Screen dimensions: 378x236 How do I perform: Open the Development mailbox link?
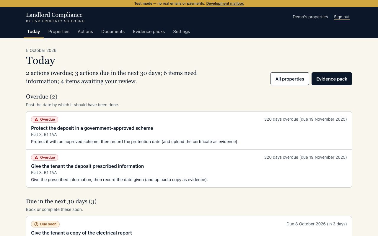coord(225,4)
